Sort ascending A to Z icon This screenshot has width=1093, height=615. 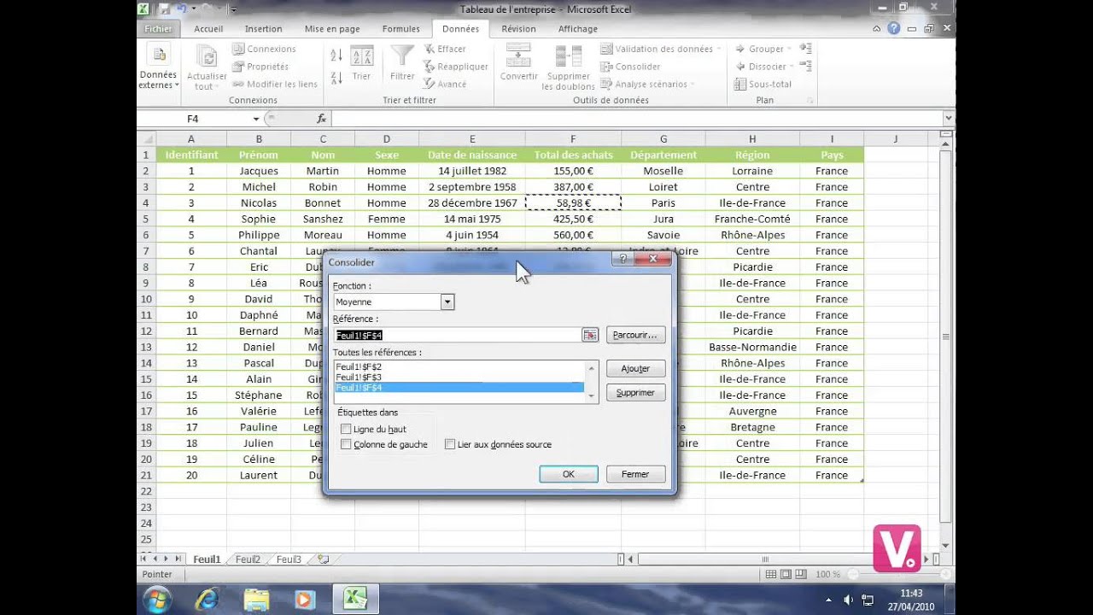click(x=336, y=56)
